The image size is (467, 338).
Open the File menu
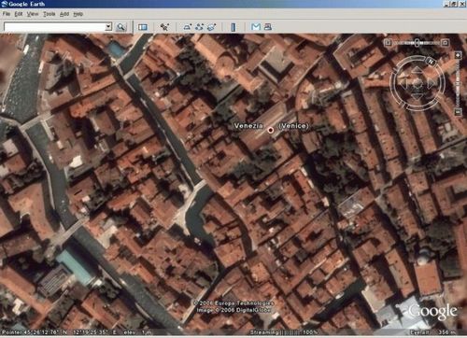(x=7, y=14)
